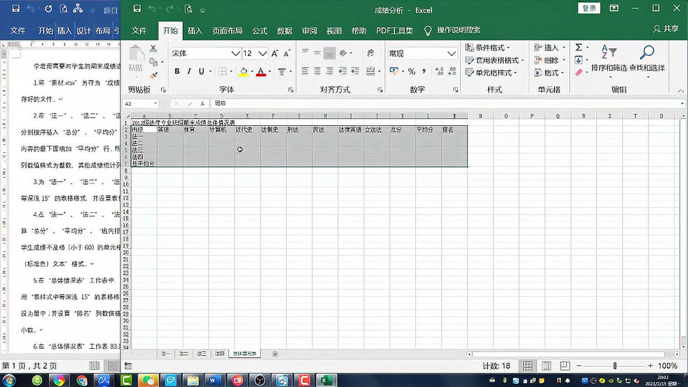
Task: Open the 数据 ribbon tab
Action: pyautogui.click(x=285, y=30)
